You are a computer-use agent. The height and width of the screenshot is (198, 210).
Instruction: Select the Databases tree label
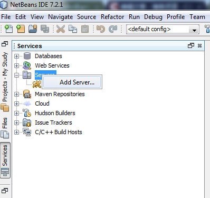49,56
